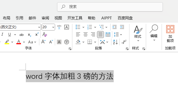This screenshot has width=178, height=109.
Task: Open highlight color dropdown arrow
Action: tap(12, 42)
